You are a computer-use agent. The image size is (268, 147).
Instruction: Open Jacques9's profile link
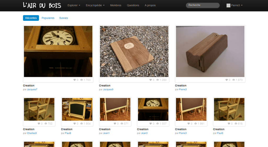[108, 89]
